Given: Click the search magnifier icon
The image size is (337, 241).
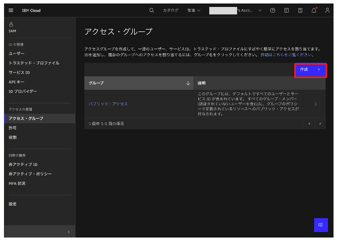Looking at the screenshot, I should tap(152, 10).
